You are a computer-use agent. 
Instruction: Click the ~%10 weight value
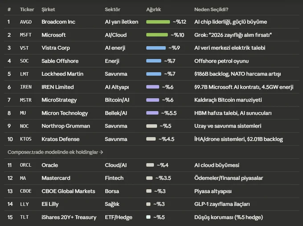pyautogui.click(x=177, y=35)
